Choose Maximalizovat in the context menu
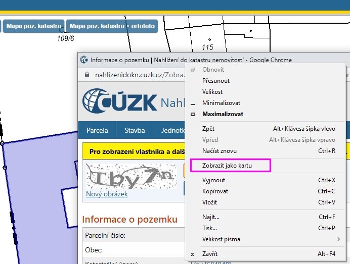Viewport: 350px width, 264px height. [223, 114]
